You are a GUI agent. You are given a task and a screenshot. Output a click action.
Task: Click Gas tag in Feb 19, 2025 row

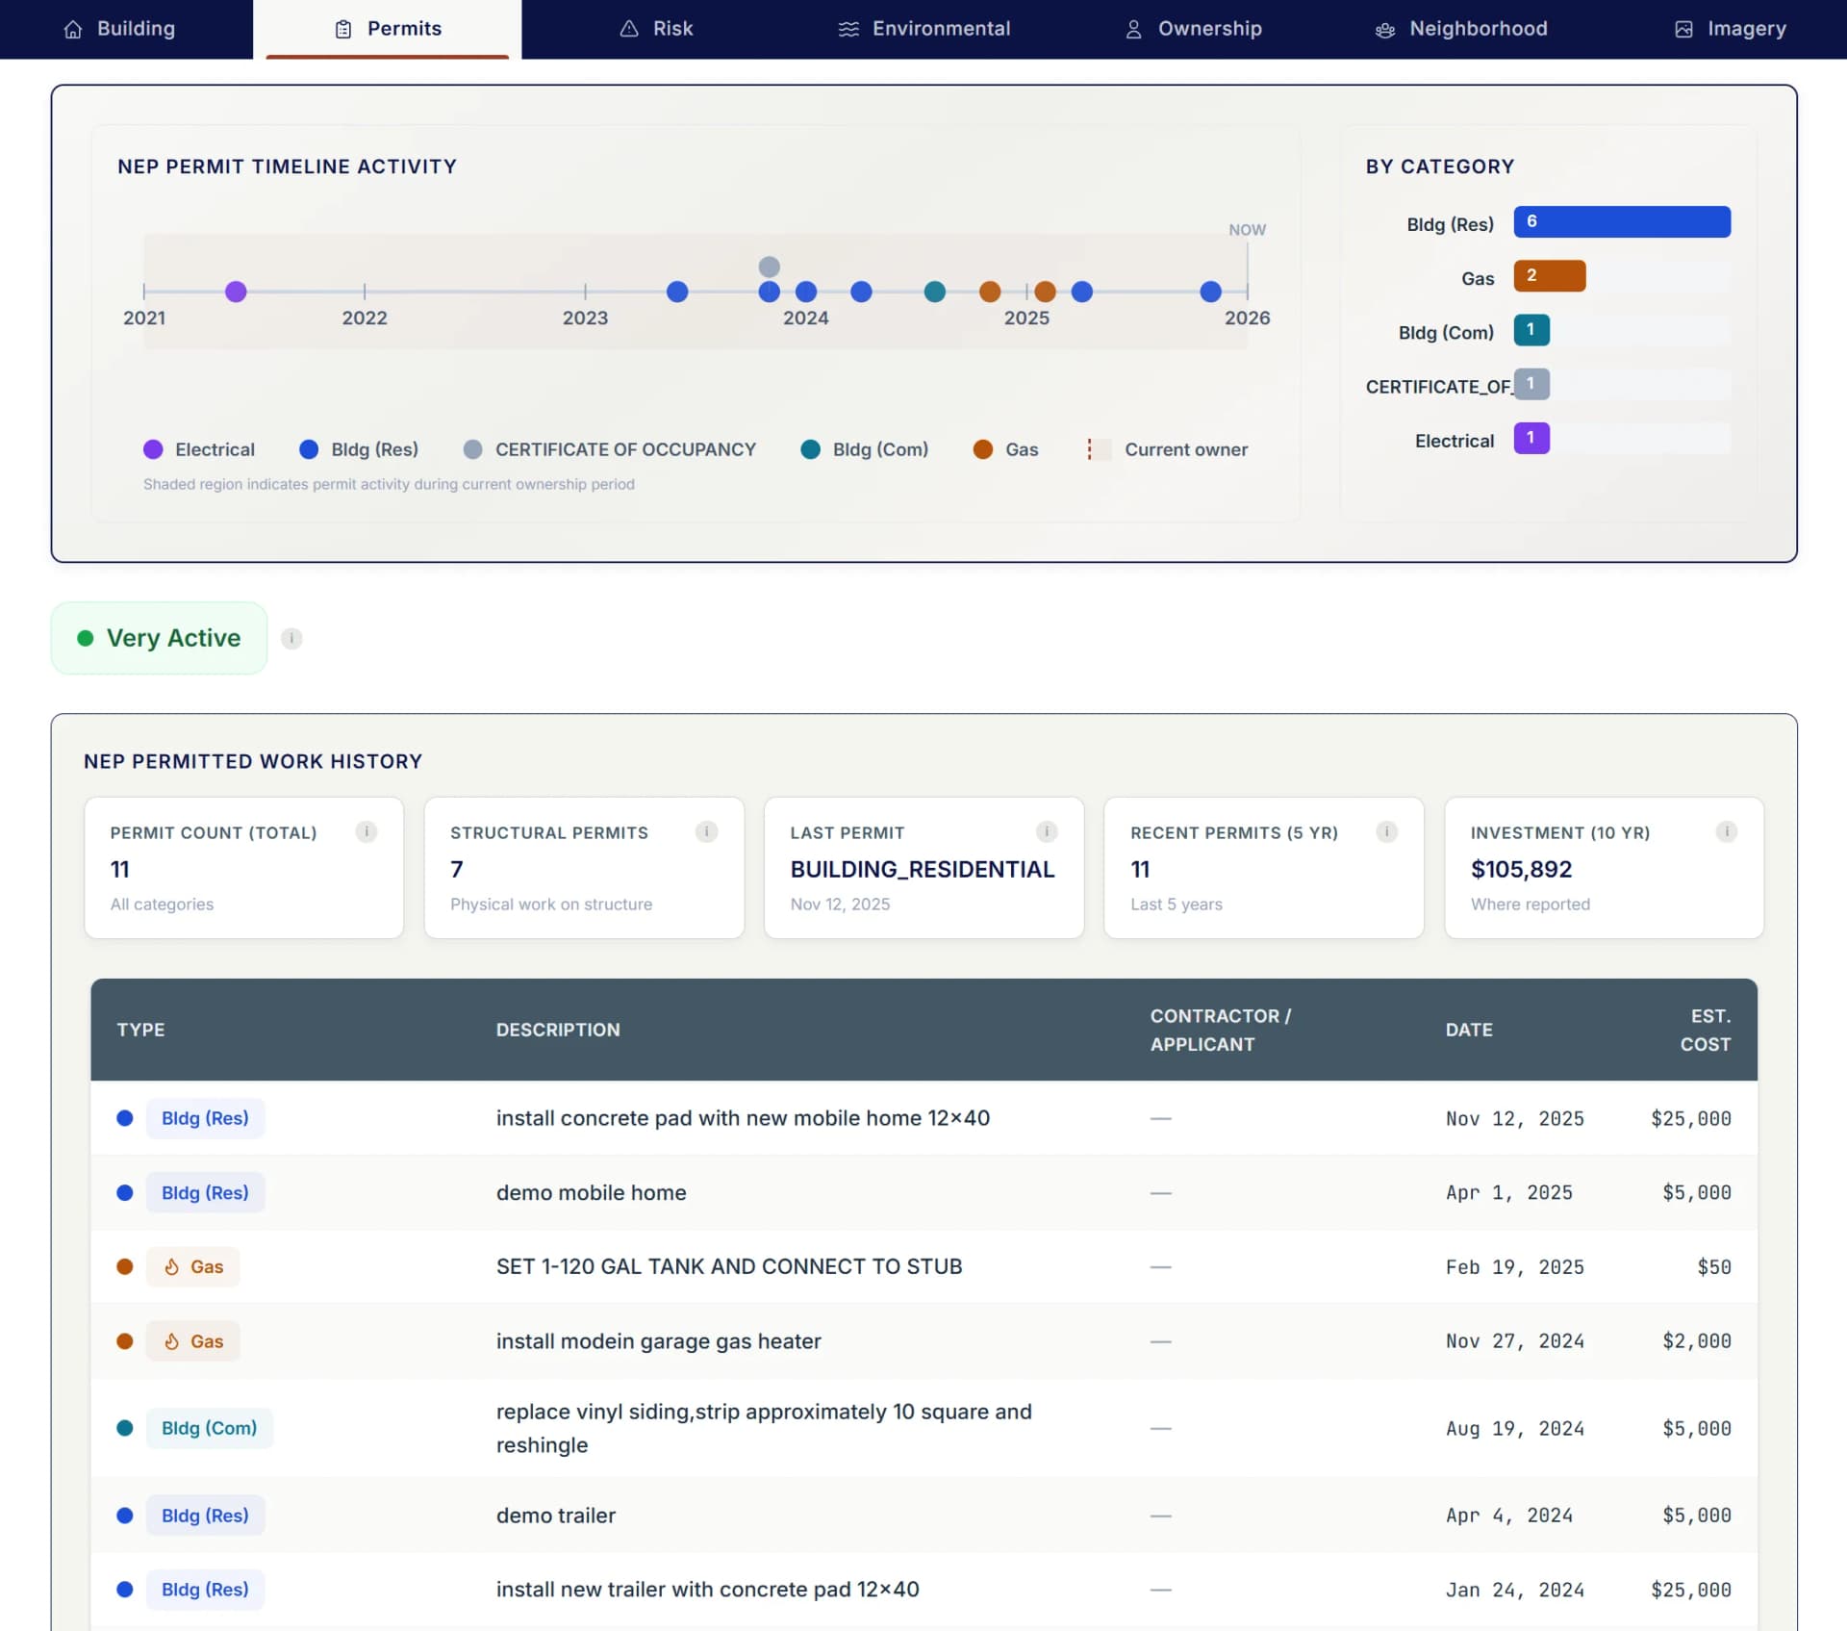(192, 1266)
